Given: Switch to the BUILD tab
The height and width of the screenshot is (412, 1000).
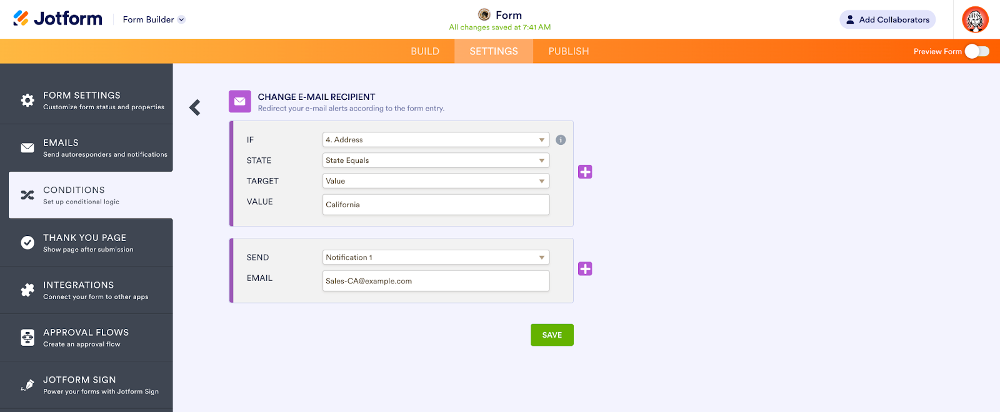Looking at the screenshot, I should 425,51.
